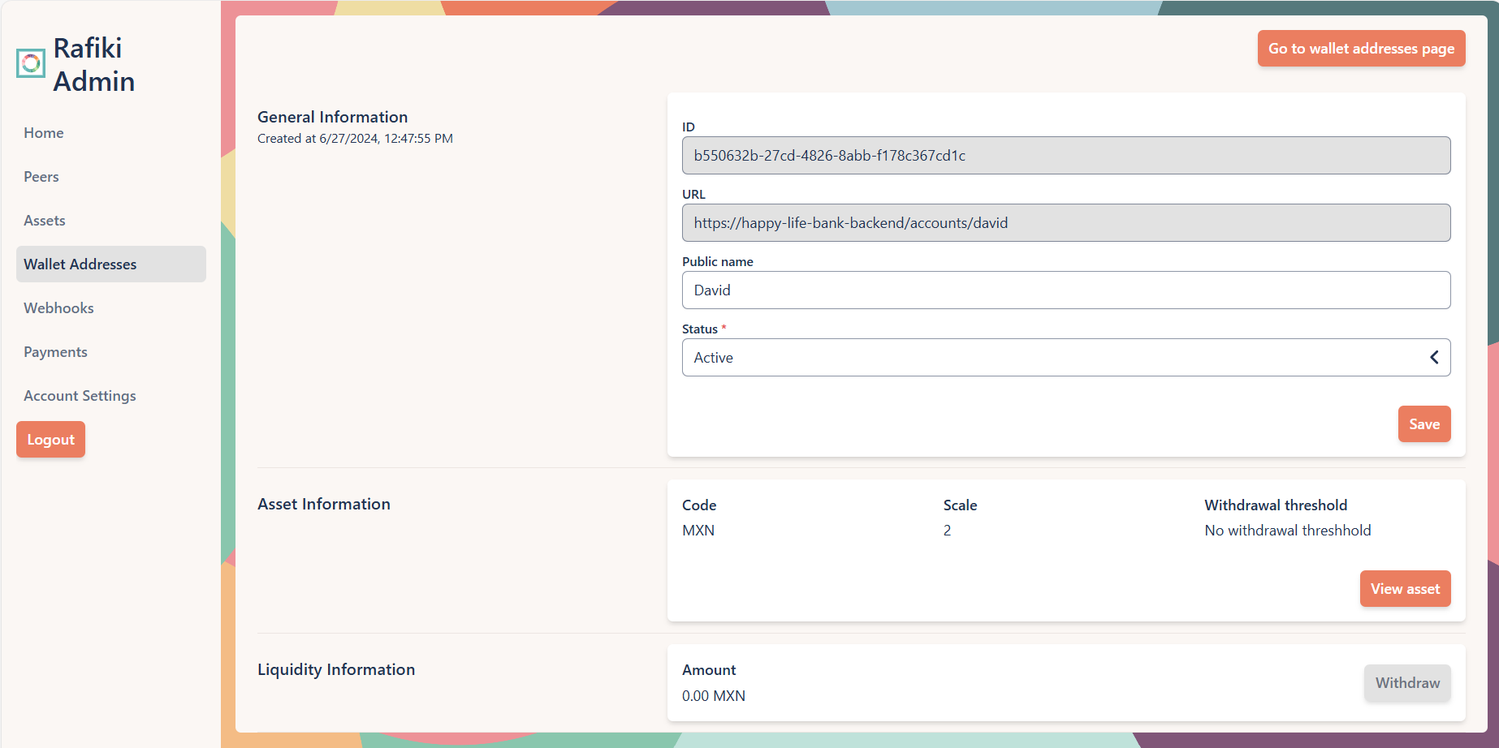Go to Assets section

click(45, 221)
